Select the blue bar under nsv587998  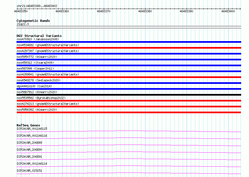(x=129, y=71)
